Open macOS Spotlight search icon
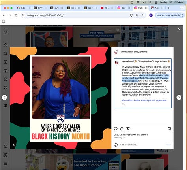Viewport: 187px width, 170px height. coord(150,2)
